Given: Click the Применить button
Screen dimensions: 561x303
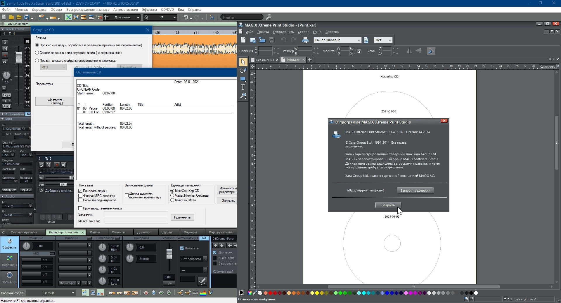Looking at the screenshot, I should [x=182, y=217].
